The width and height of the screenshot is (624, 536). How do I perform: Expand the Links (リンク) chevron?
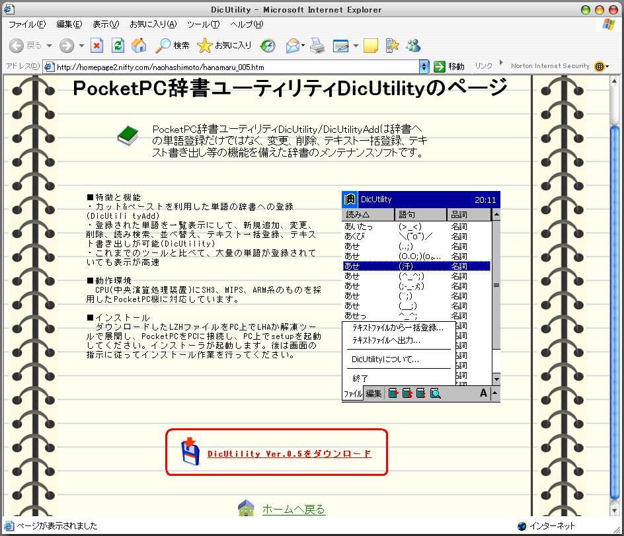(x=501, y=63)
